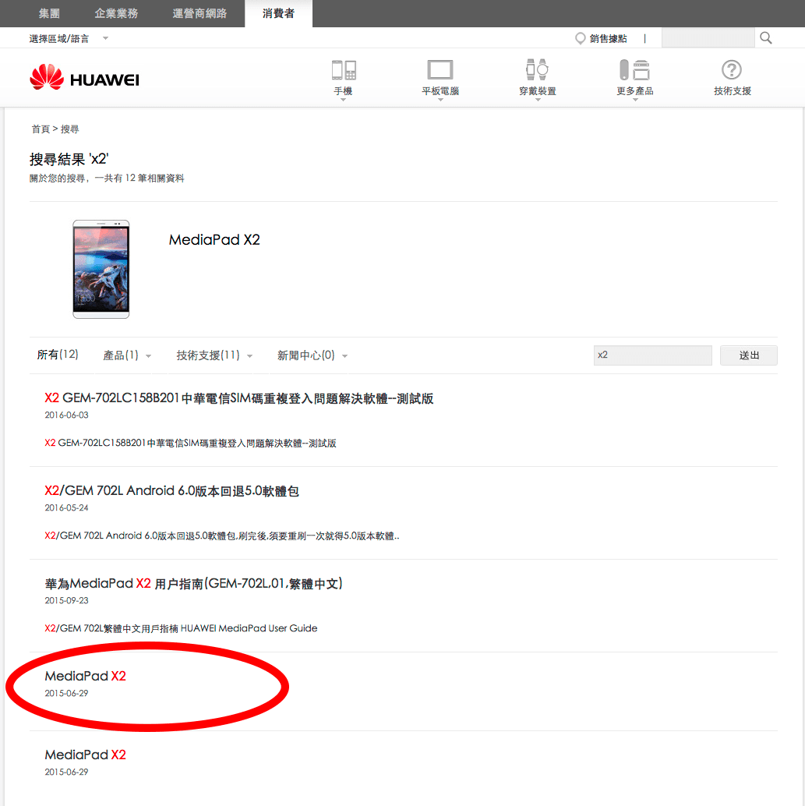Screen dimensions: 805x806
Task: Open 華為MediaPad X2 用户指南 result title
Action: tap(194, 583)
